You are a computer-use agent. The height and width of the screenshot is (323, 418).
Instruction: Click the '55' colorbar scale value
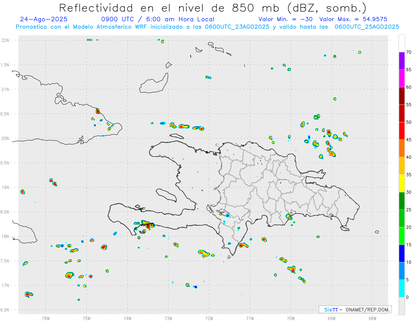click(x=409, y=105)
